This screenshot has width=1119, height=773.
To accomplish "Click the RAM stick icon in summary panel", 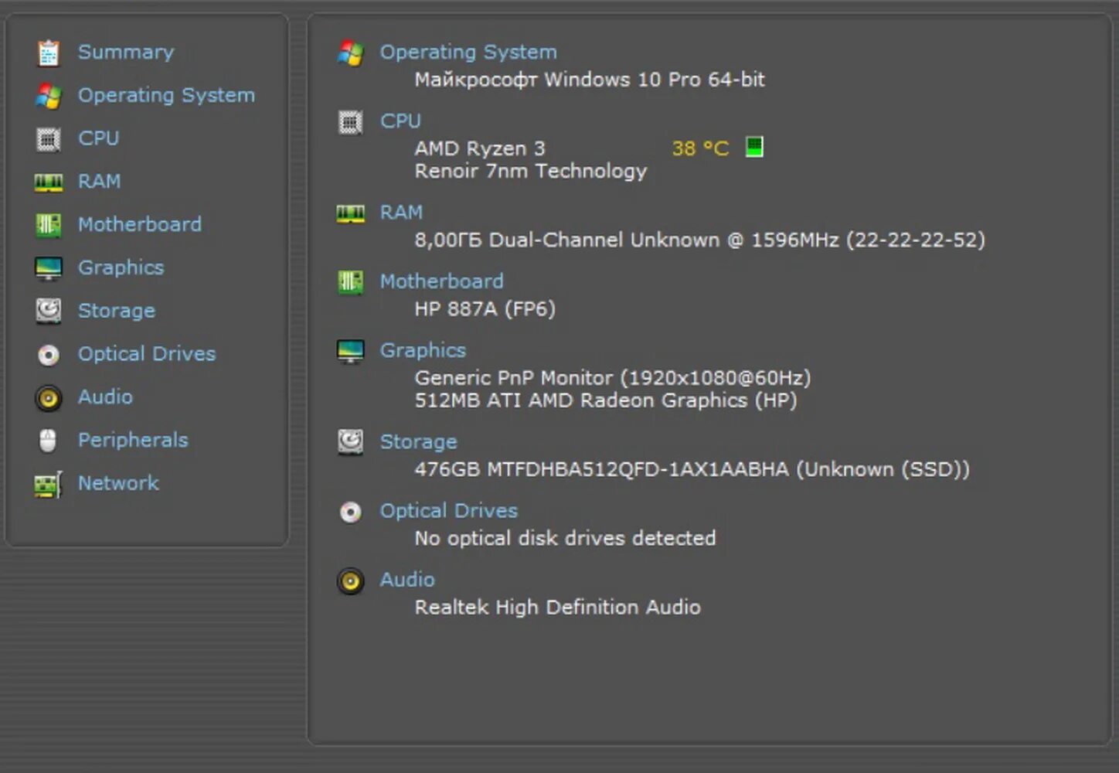I will click(350, 213).
